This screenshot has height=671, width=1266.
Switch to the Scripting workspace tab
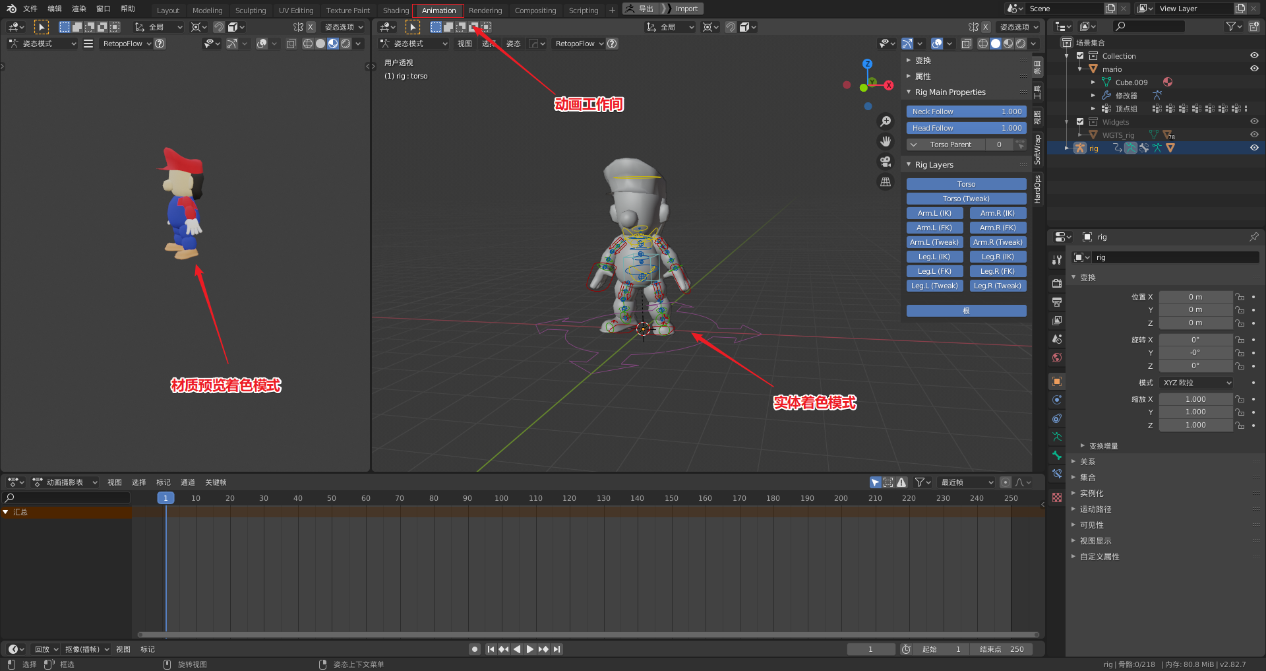point(584,11)
